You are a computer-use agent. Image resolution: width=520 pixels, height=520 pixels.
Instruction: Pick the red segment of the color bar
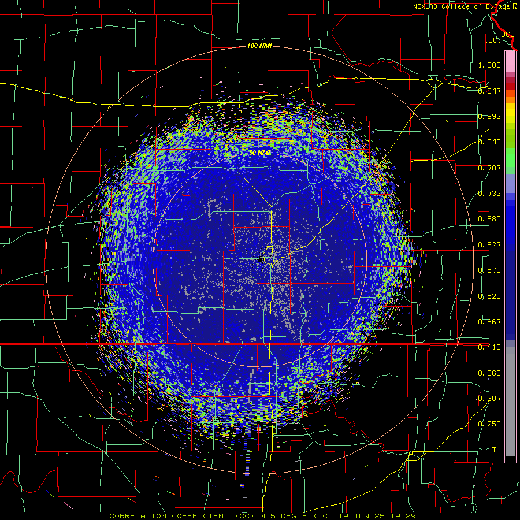click(x=510, y=87)
